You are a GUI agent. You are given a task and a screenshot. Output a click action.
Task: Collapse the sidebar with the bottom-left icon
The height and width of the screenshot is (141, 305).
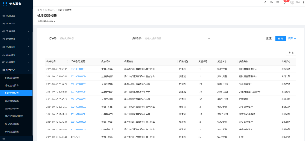(4, 139)
